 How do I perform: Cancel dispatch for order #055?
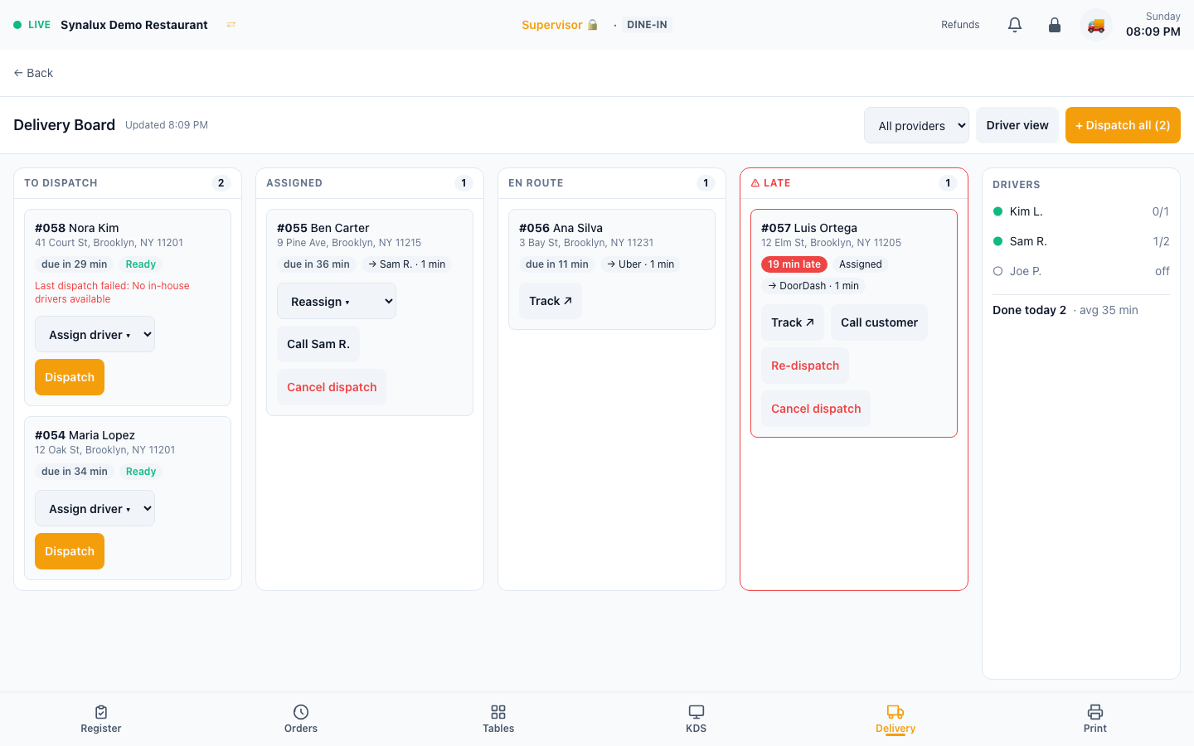(332, 387)
